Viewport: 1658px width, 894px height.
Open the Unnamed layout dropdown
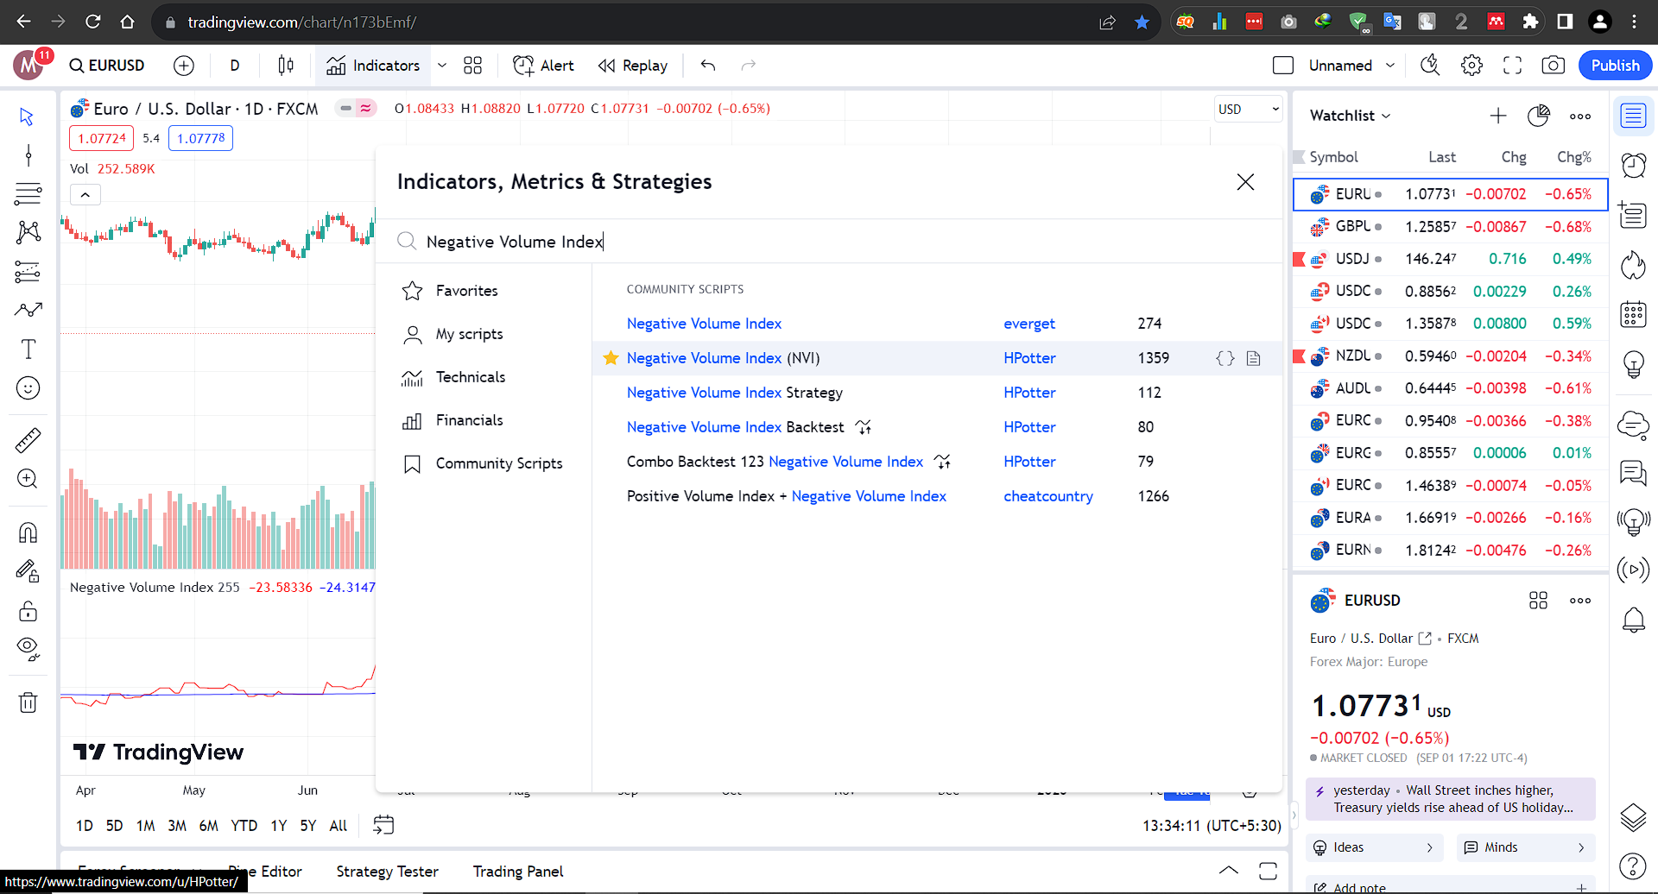point(1351,66)
